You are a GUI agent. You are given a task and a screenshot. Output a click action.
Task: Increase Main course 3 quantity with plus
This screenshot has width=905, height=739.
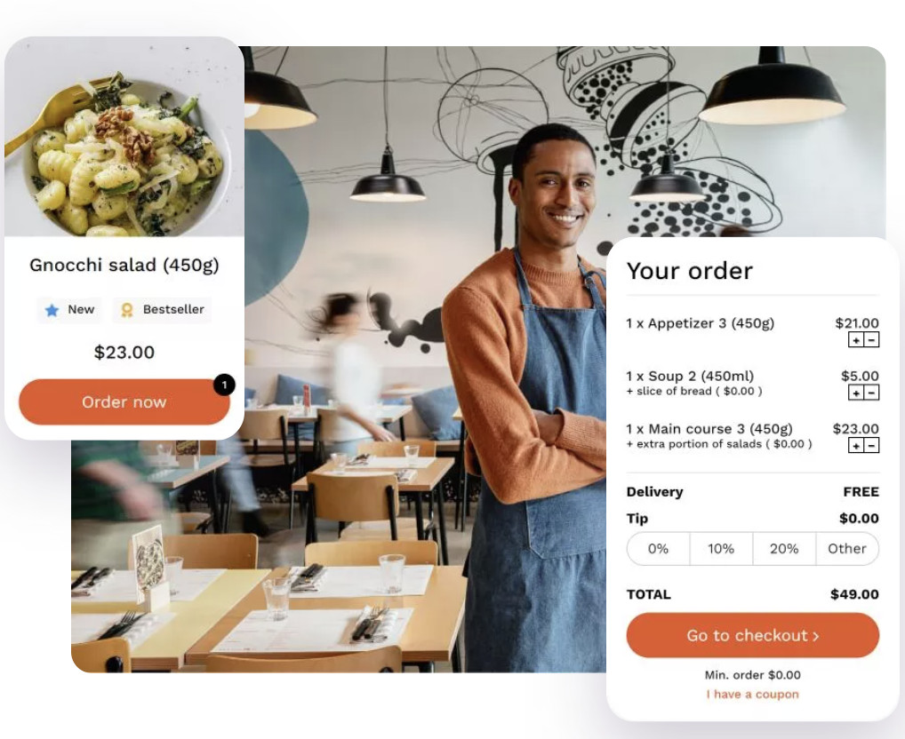(x=856, y=446)
